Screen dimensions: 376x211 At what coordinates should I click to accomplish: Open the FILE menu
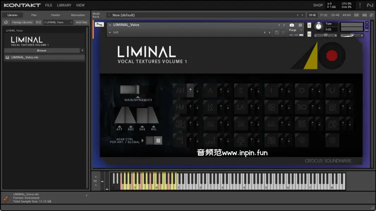[49, 5]
